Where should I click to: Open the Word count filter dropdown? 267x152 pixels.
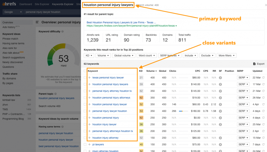point(147,56)
